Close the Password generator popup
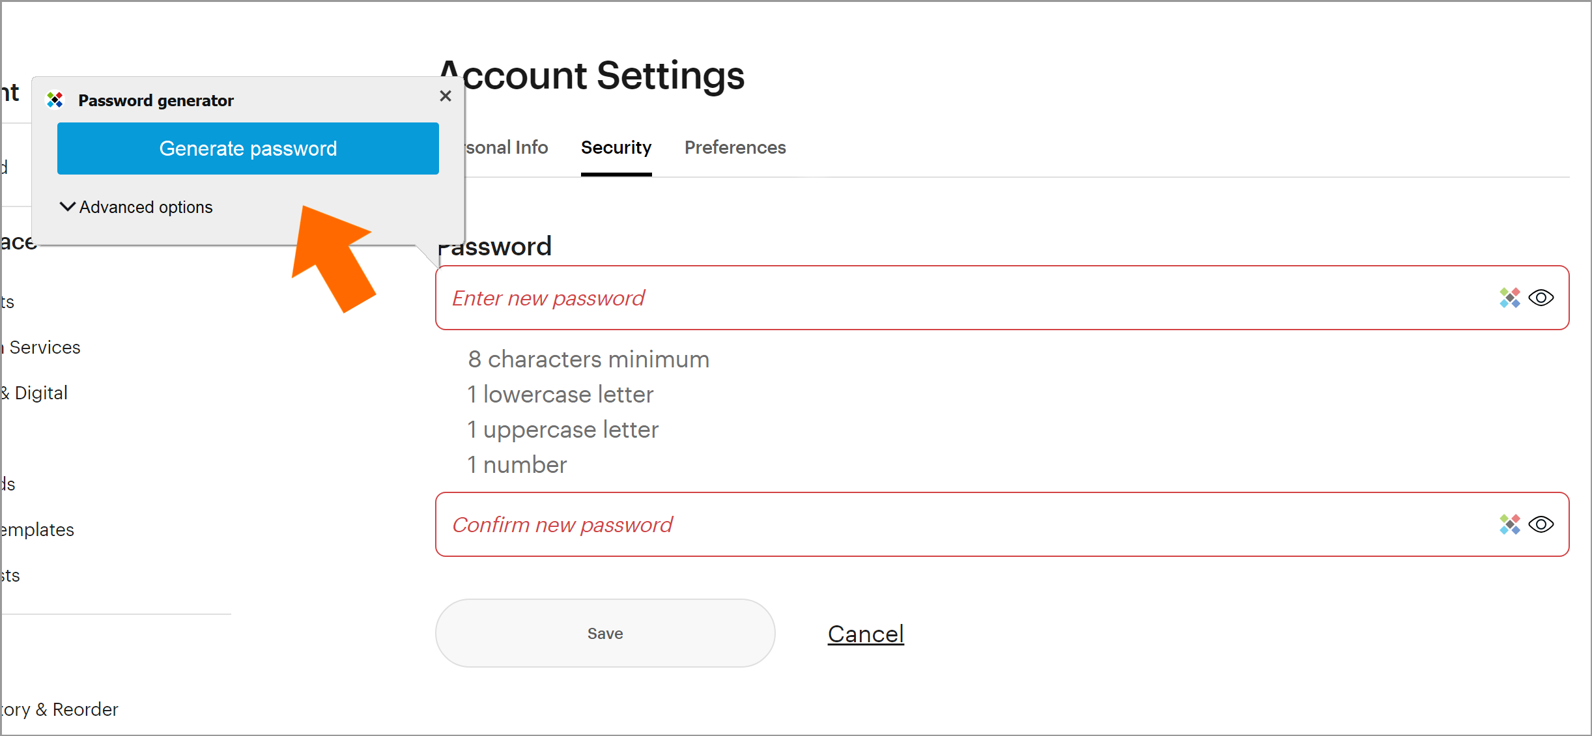1592x736 pixels. tap(446, 96)
